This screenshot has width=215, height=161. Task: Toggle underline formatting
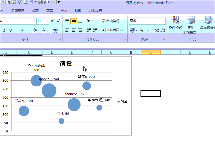click(10, 30)
